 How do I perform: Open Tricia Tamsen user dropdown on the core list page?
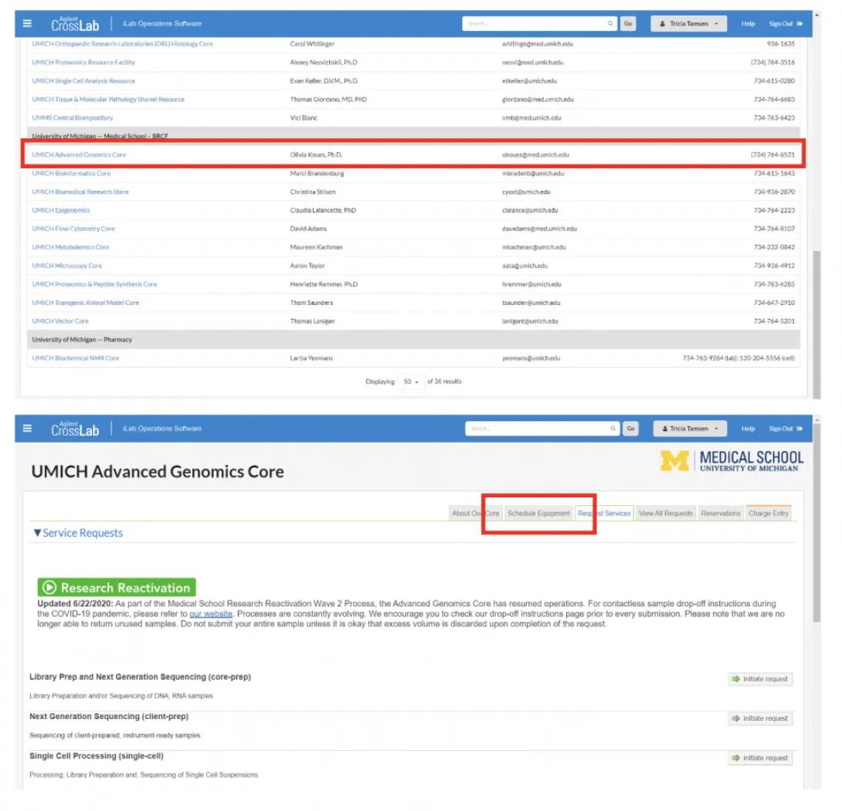click(688, 24)
